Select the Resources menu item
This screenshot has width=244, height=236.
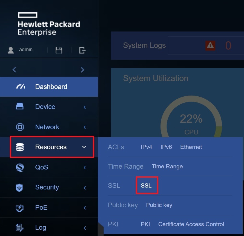pyautogui.click(x=49, y=147)
